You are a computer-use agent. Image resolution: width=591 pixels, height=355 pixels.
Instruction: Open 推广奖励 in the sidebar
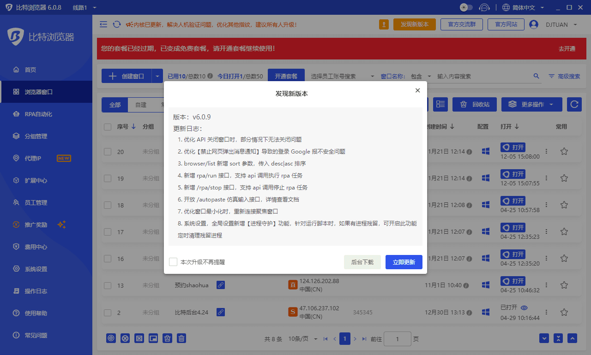click(x=46, y=225)
